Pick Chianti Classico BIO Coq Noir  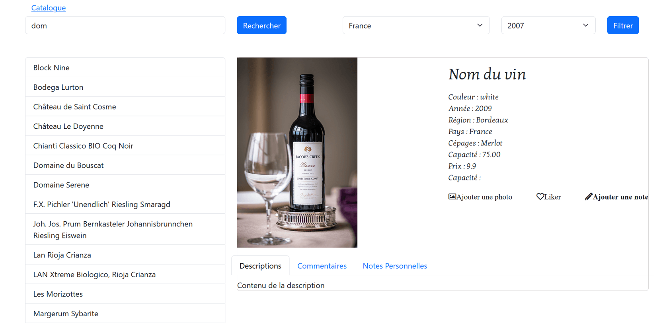125,146
